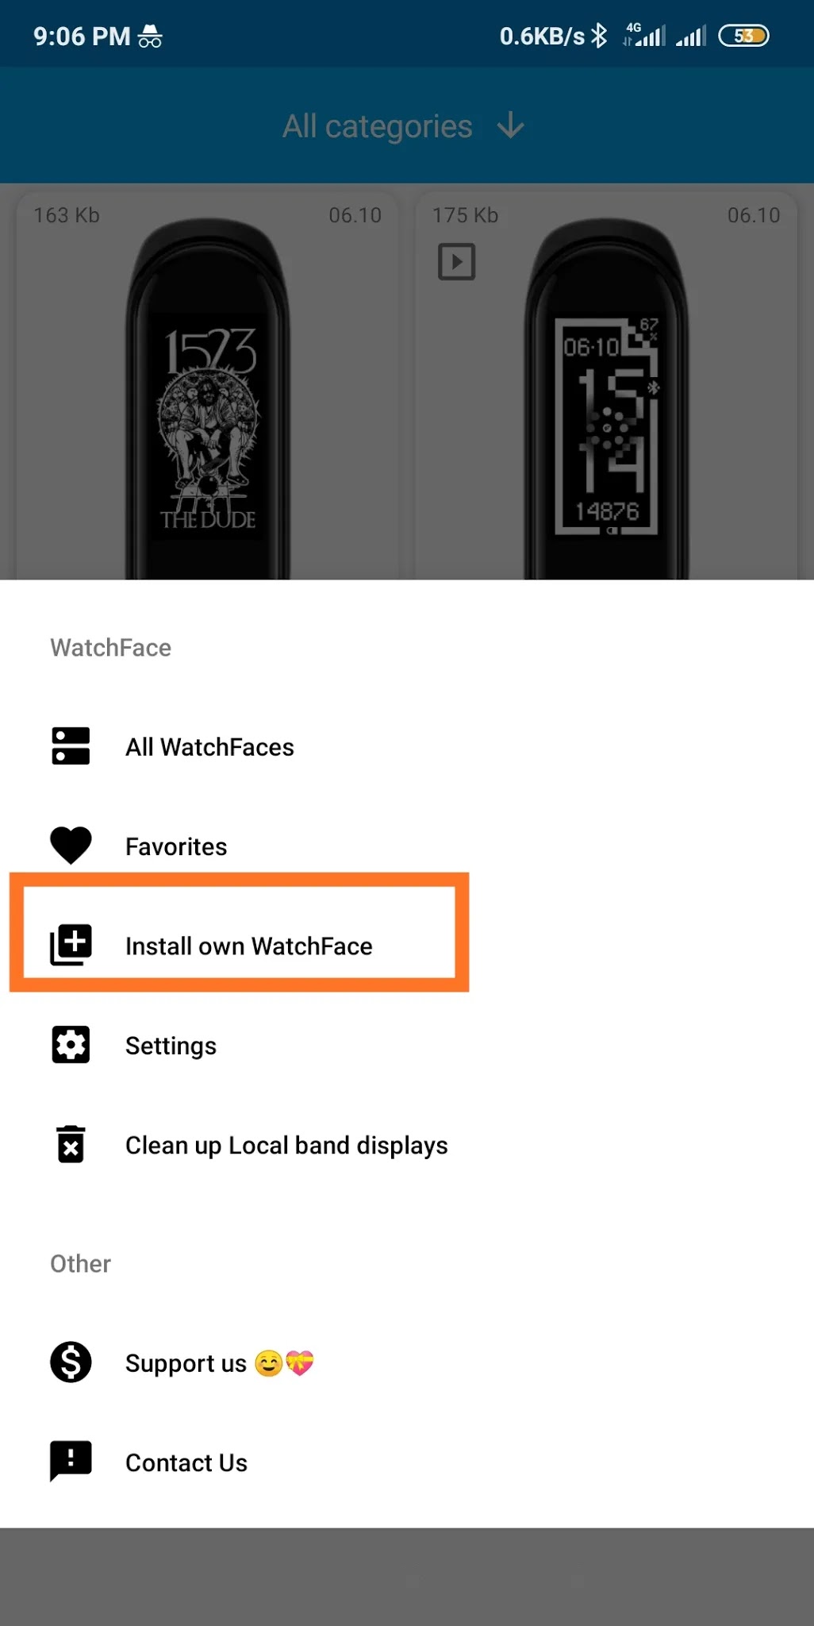814x1626 pixels.
Task: Tap the Contact Us message icon
Action: [71, 1462]
